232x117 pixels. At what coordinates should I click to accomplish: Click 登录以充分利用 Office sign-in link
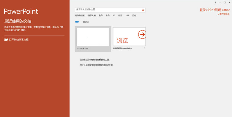tap(215, 10)
